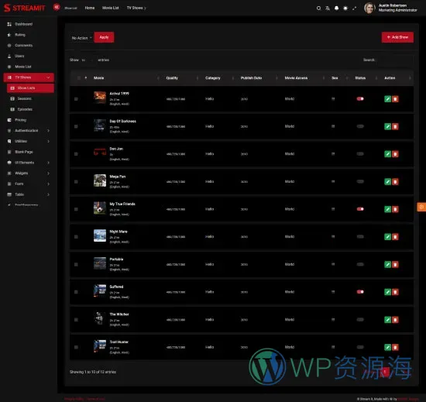Image resolution: width=426 pixels, height=402 pixels.
Task: Click into the table Search field
Action: (x=395, y=60)
